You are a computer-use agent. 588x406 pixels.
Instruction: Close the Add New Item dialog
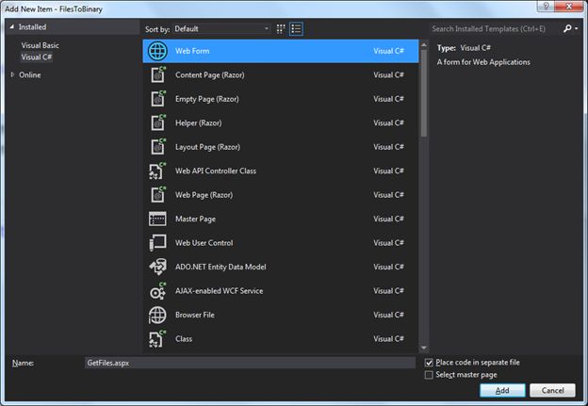click(569, 7)
